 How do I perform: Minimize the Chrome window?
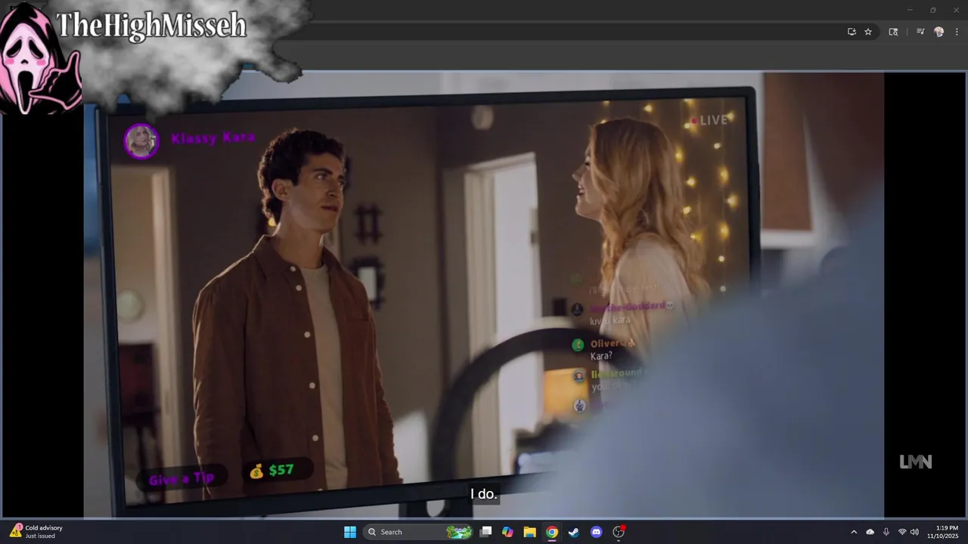coord(910,10)
